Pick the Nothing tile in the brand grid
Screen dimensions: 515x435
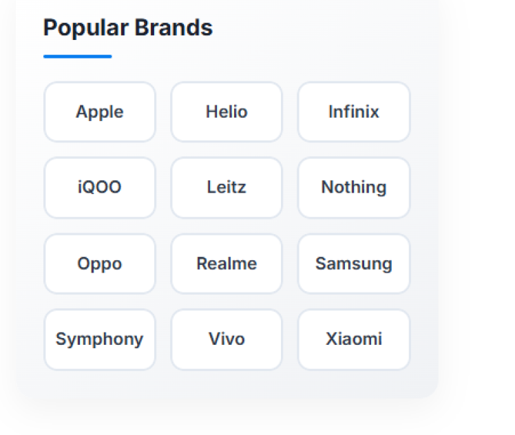[354, 188]
